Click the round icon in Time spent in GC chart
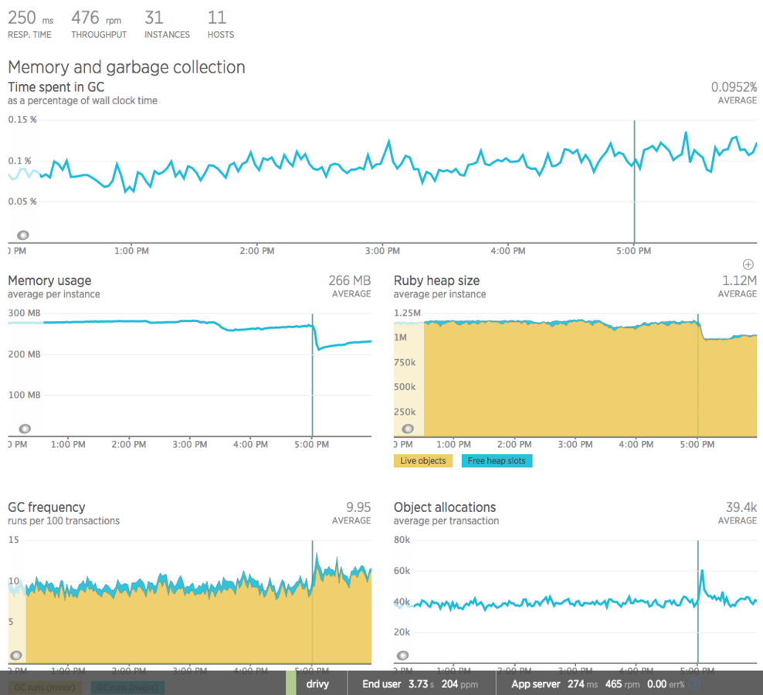Viewport: 763px width, 695px height. pyautogui.click(x=23, y=236)
